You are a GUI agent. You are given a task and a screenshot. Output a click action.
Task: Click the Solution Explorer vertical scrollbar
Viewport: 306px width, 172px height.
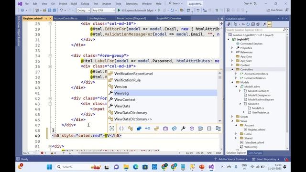287,84
